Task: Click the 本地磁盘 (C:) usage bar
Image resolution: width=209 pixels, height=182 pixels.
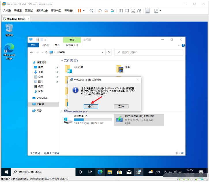Action: pos(93,120)
